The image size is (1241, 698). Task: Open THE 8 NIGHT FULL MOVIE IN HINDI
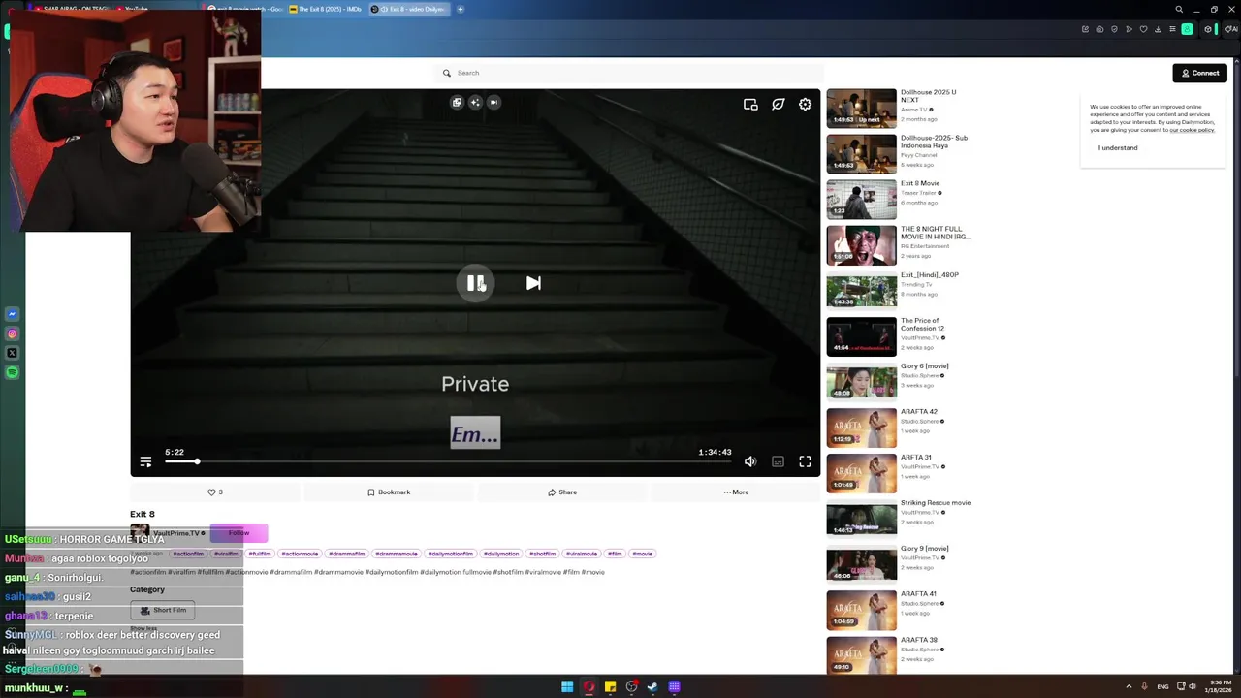click(861, 244)
